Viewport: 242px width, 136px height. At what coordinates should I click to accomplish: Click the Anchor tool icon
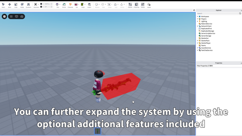122,4
